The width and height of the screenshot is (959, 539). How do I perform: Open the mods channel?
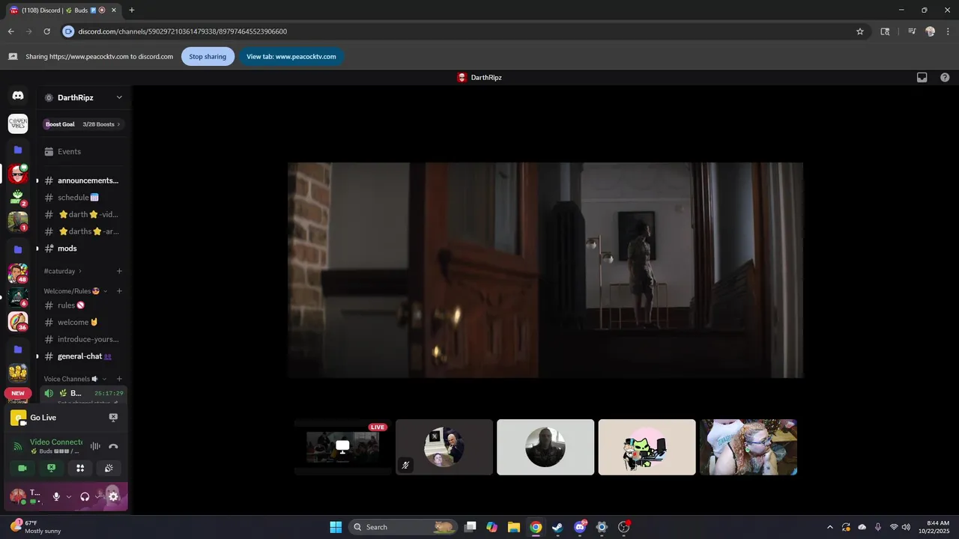click(x=82, y=249)
